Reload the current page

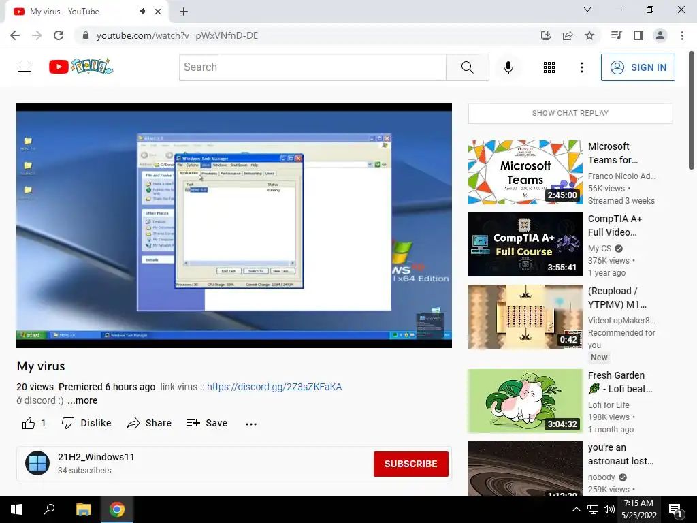59,35
